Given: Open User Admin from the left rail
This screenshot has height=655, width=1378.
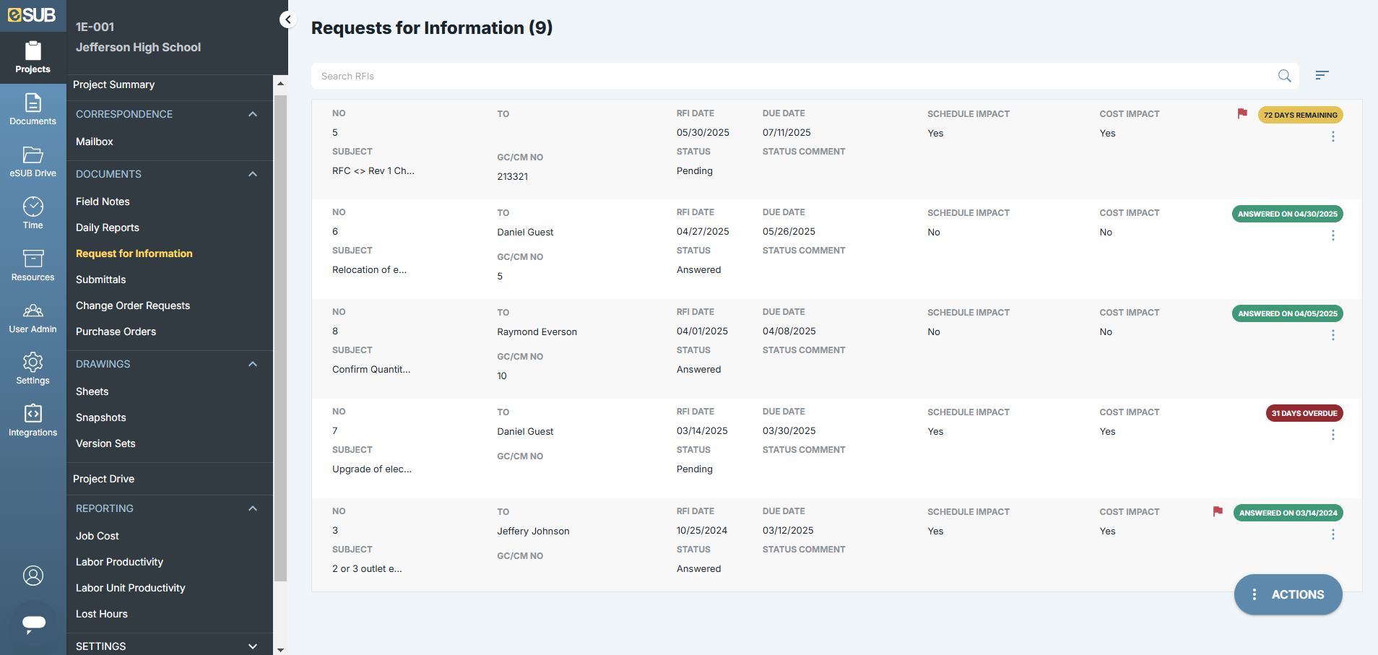Looking at the screenshot, I should click(x=32, y=317).
